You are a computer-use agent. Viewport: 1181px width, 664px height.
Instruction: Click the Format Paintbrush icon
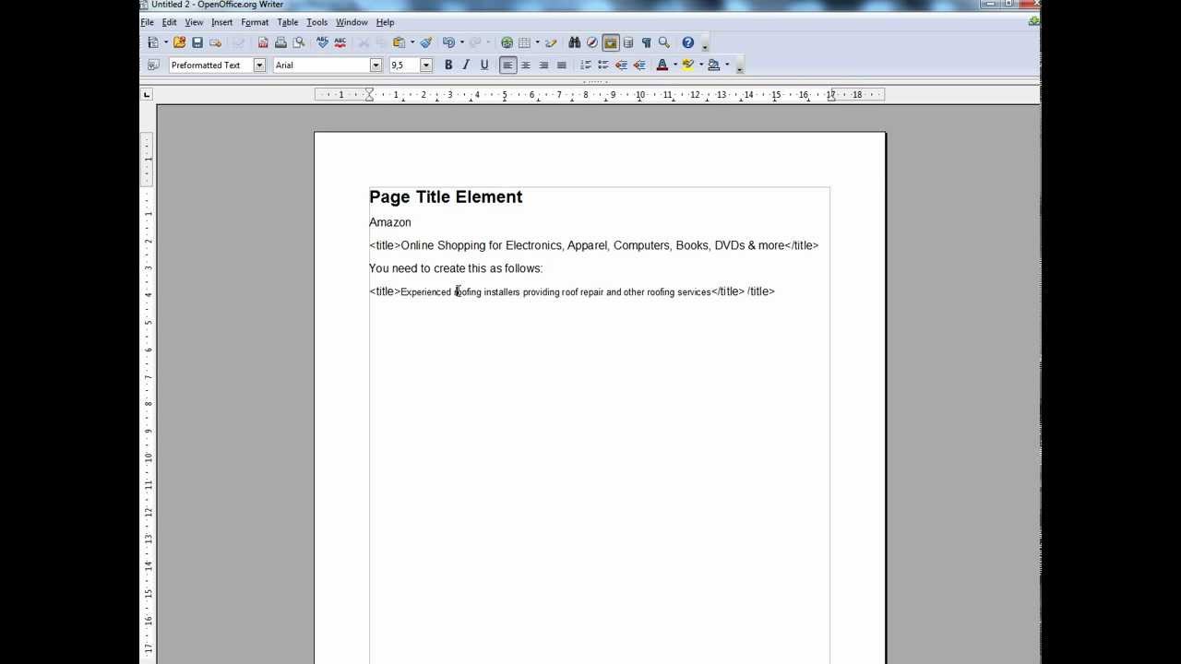click(426, 42)
